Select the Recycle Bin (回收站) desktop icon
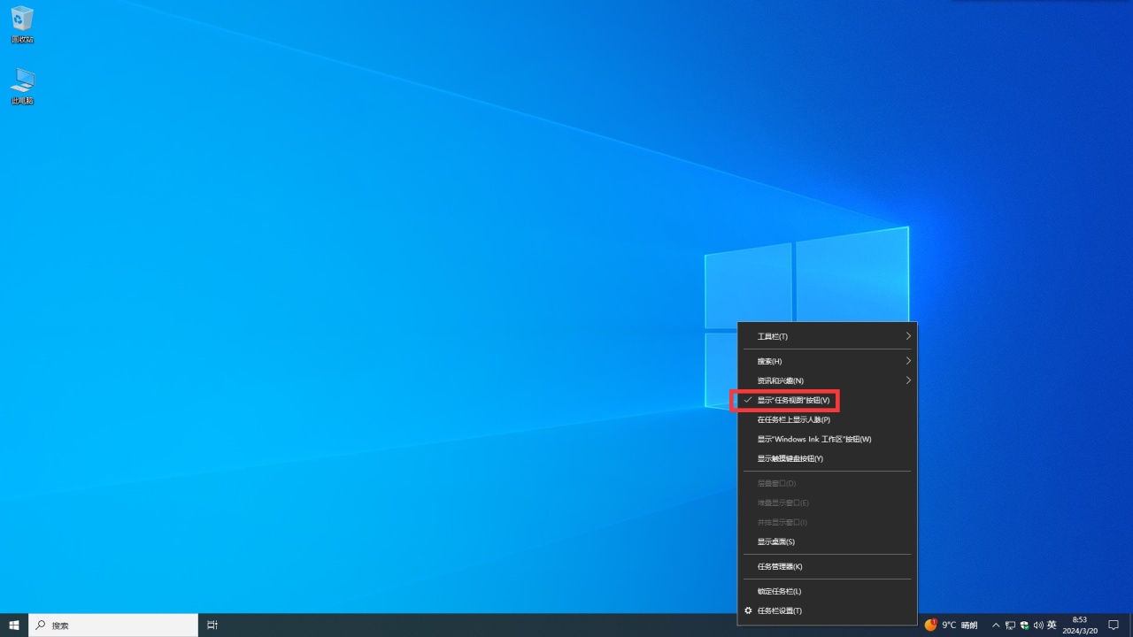This screenshot has width=1133, height=637. [x=22, y=25]
